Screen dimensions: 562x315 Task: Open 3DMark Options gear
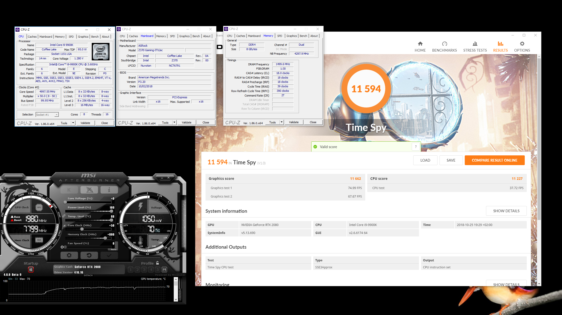pos(522,47)
